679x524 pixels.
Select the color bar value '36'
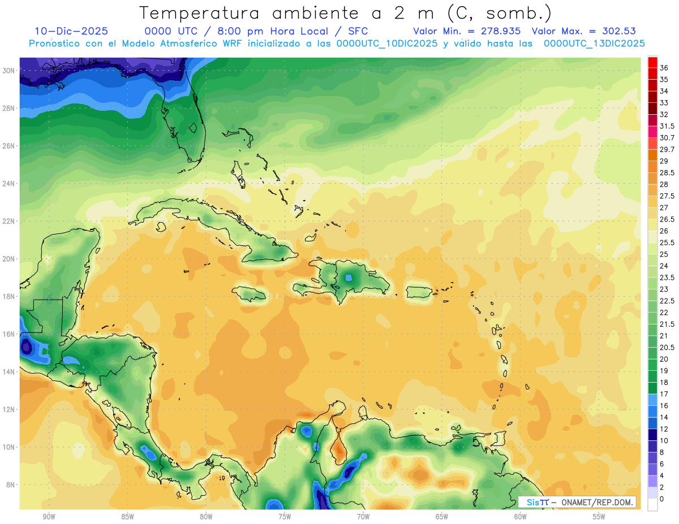click(x=664, y=68)
